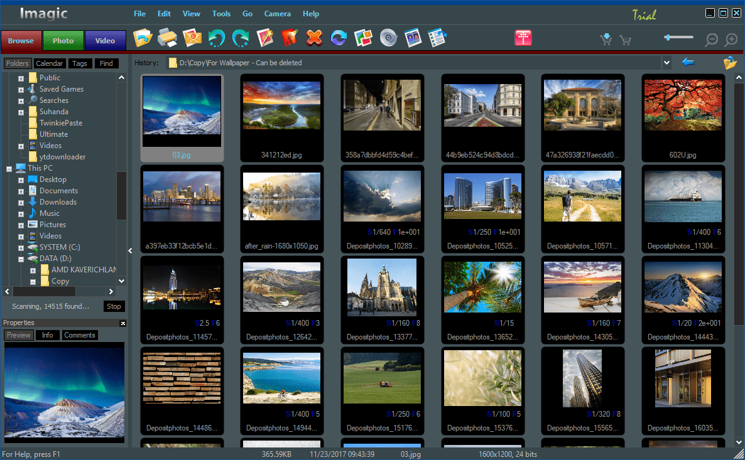Collapse the This PC tree node
This screenshot has width=745, height=460.
coord(9,168)
